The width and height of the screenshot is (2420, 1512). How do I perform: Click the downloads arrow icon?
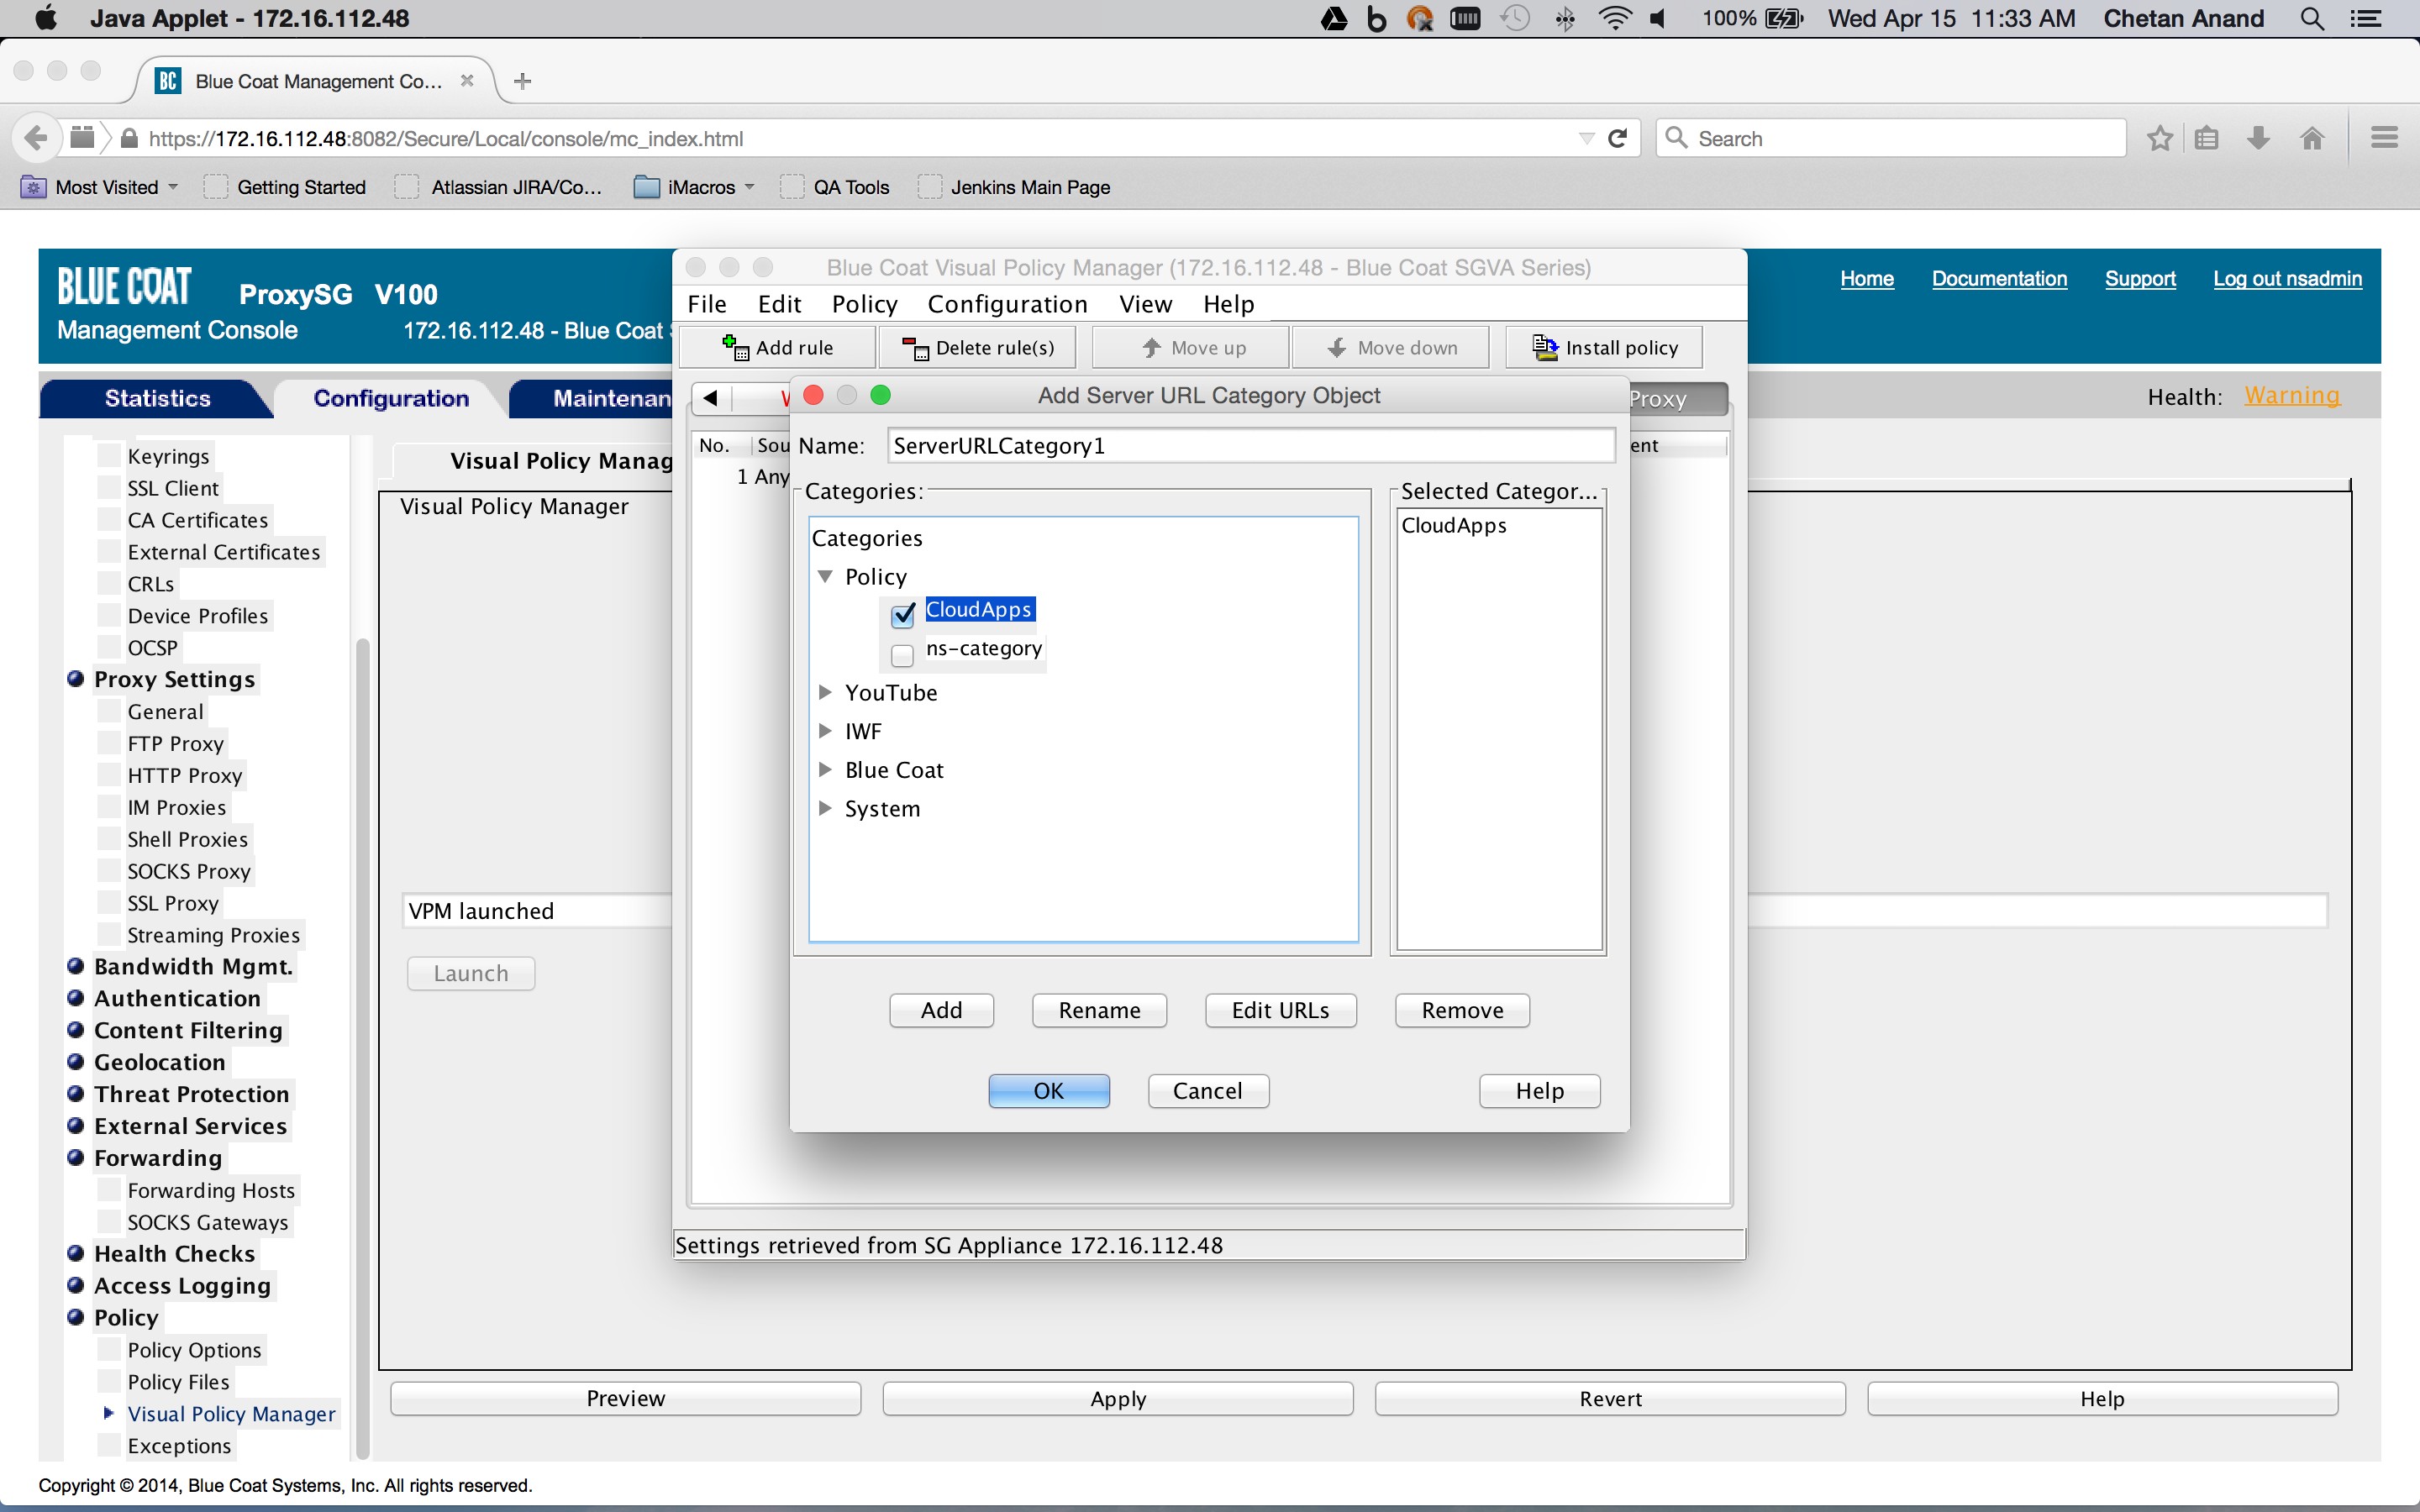click(x=2258, y=138)
